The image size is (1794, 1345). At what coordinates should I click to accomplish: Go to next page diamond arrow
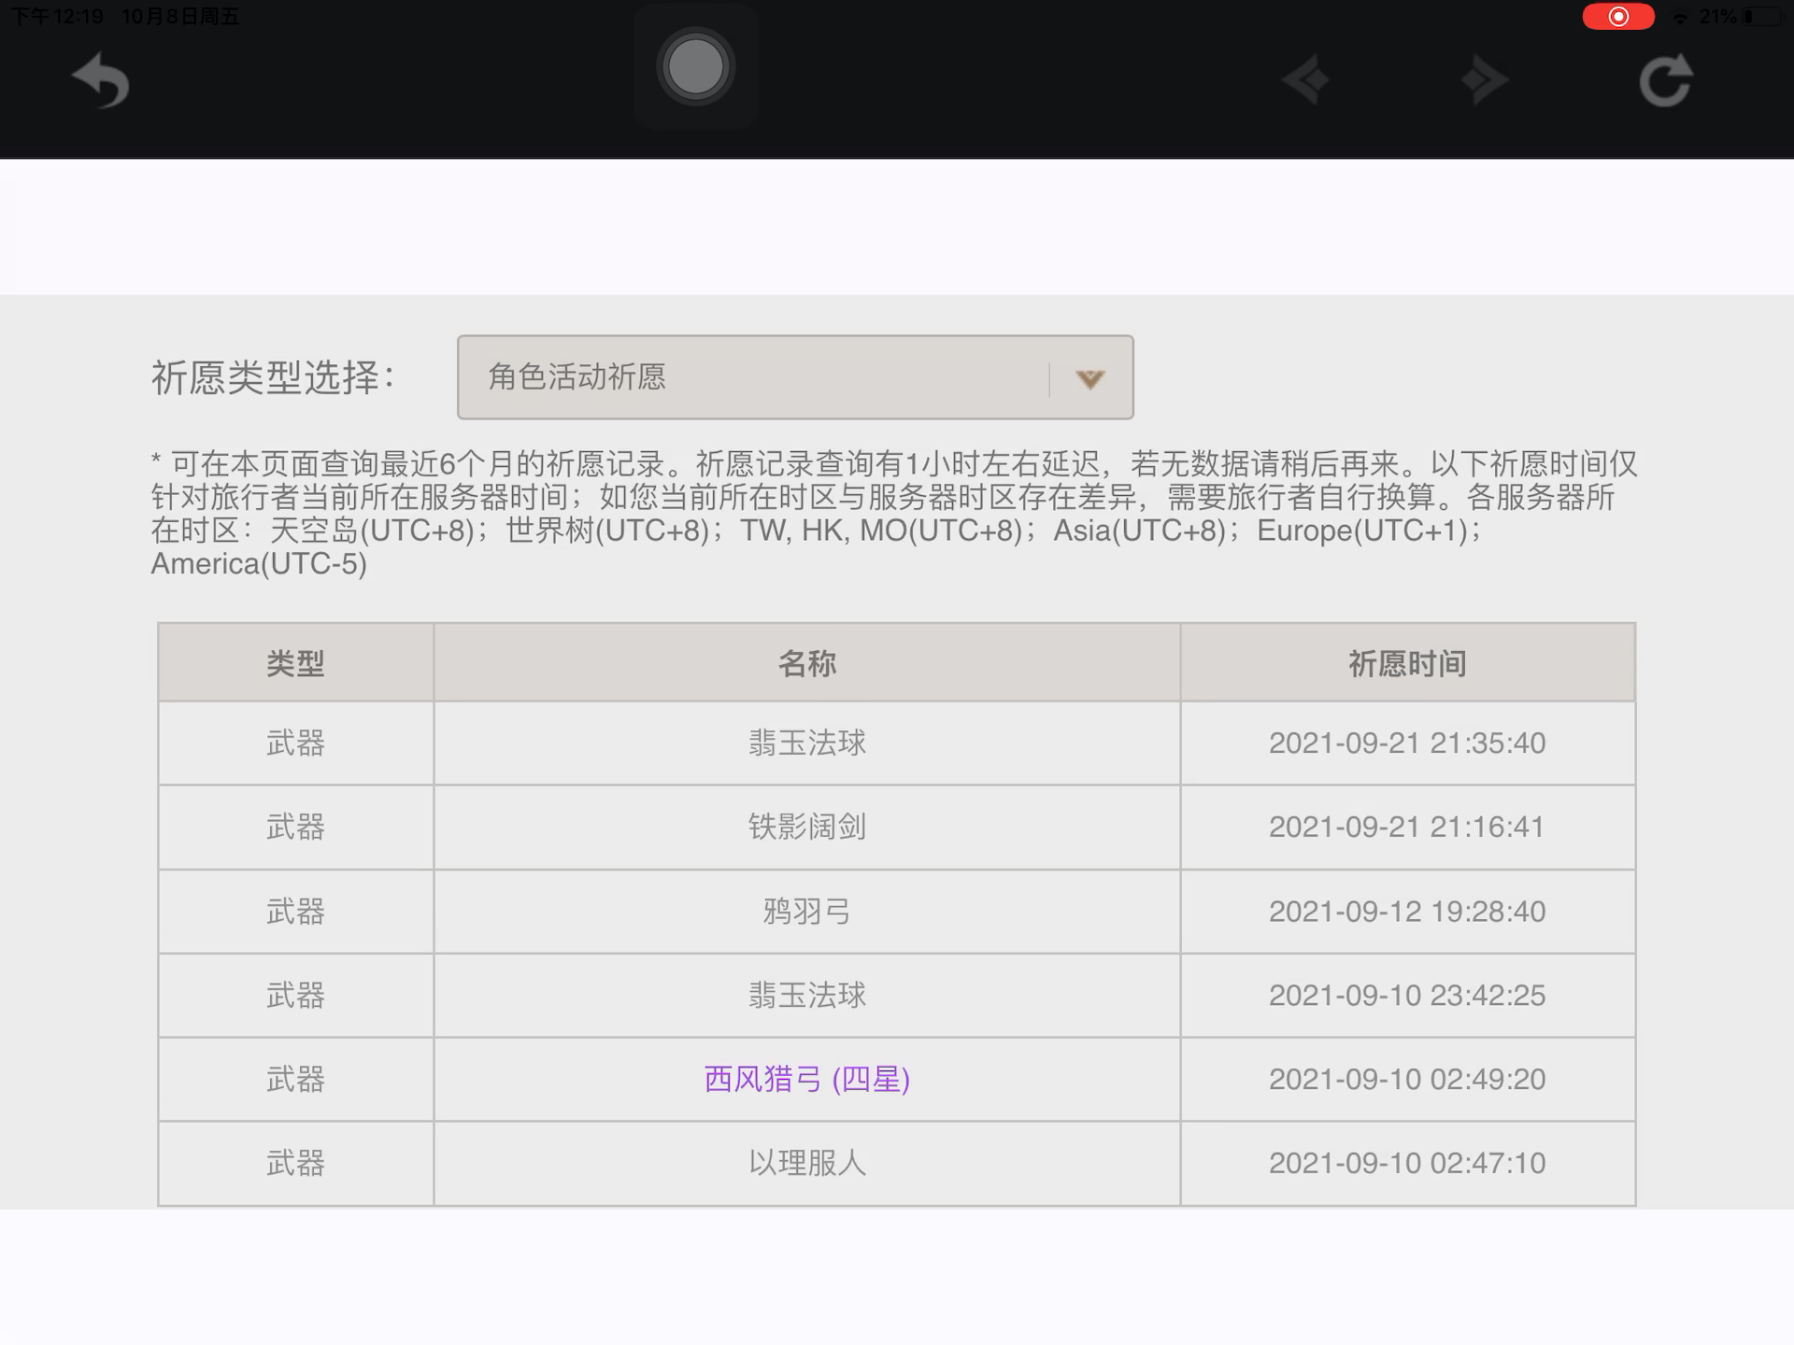(1484, 80)
